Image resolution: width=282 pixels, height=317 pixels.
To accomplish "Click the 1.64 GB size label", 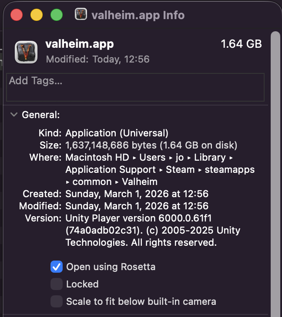I will tap(241, 44).
